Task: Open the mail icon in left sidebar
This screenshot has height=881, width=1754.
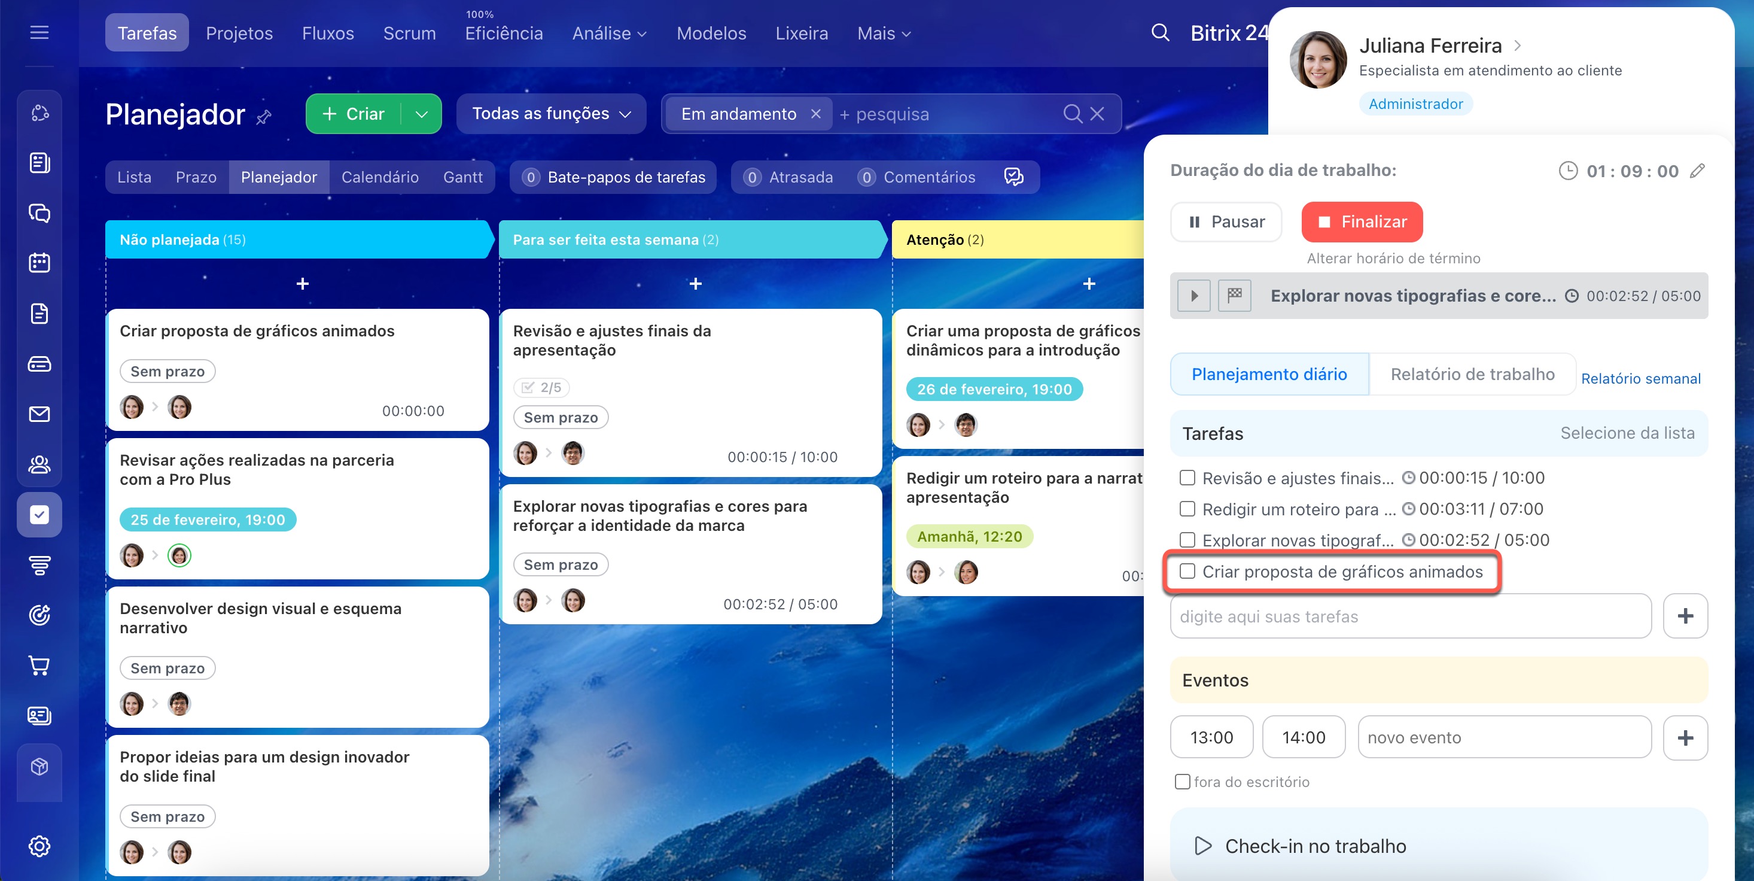Action: pos(39,414)
